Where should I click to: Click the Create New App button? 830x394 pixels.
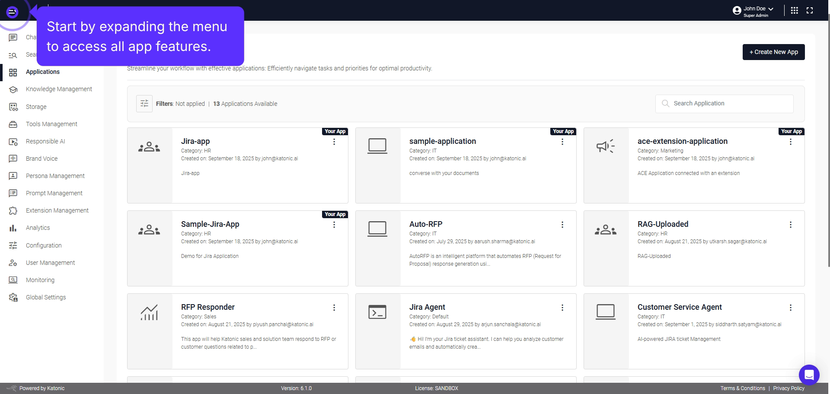773,52
